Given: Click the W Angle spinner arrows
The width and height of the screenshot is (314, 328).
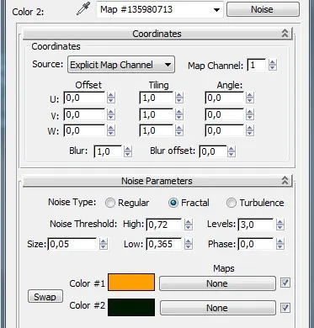Looking at the screenshot, I should point(250,130).
